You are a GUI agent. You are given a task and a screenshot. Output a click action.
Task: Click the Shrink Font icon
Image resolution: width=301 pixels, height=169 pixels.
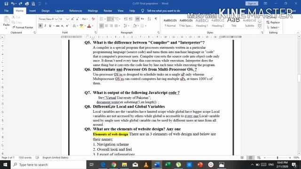pyautogui.click(x=77, y=19)
